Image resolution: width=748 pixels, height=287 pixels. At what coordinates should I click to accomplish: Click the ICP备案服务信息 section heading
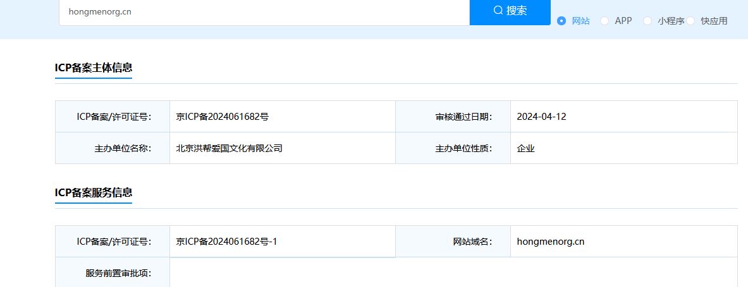[94, 193]
